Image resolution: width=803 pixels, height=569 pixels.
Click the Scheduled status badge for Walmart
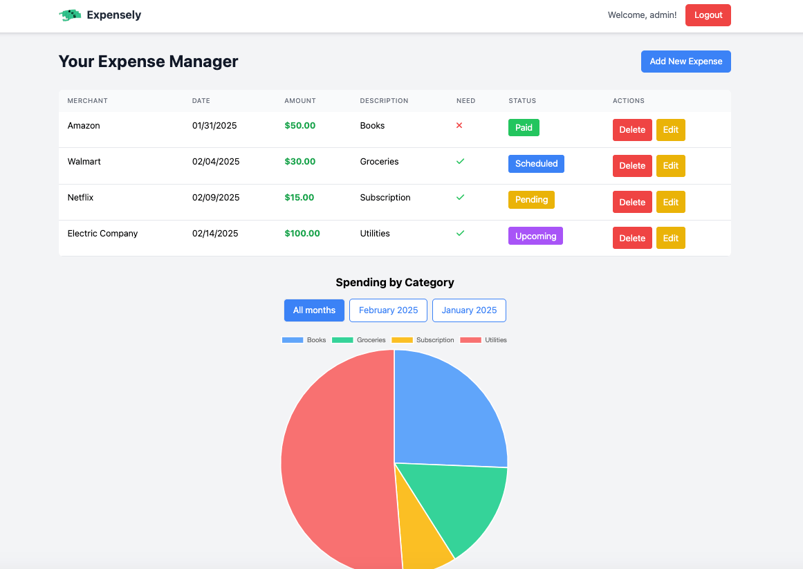(x=536, y=164)
